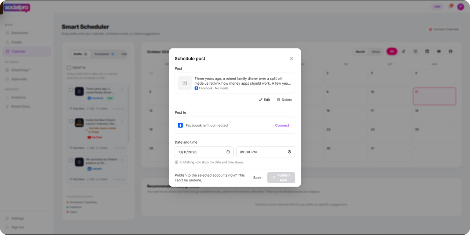The height and width of the screenshot is (235, 470).
Task: Open Calendar in the sidebar
Action: click(26, 52)
